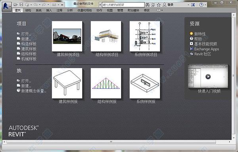Click the 建筑样板 template link
Screen dimensions: 238x152
pyautogui.click(x=29, y=49)
